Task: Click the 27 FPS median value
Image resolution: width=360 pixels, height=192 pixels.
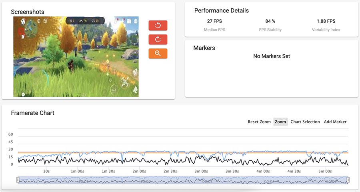Action: click(x=214, y=21)
